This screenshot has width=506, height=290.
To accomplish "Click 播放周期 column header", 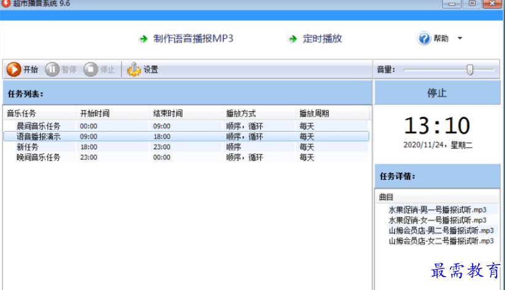I will [332, 113].
